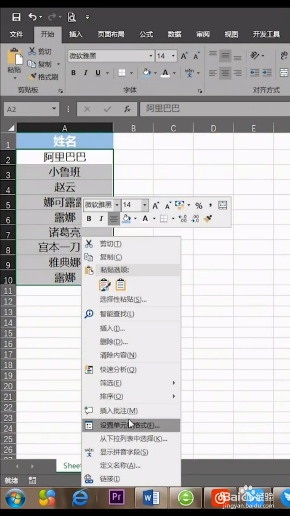290x516 pixels.
Task: Choose 选择性粘贴(S) from the context menu
Action: tap(131, 300)
